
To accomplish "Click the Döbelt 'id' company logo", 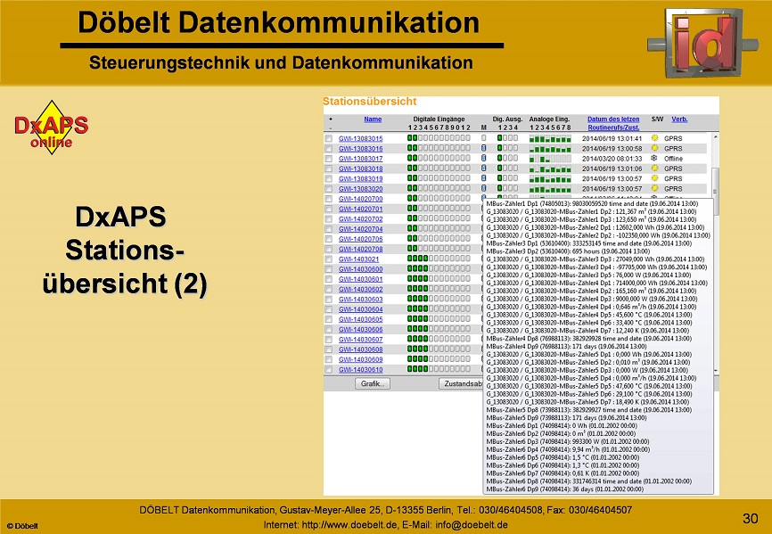I will pyautogui.click(x=704, y=40).
